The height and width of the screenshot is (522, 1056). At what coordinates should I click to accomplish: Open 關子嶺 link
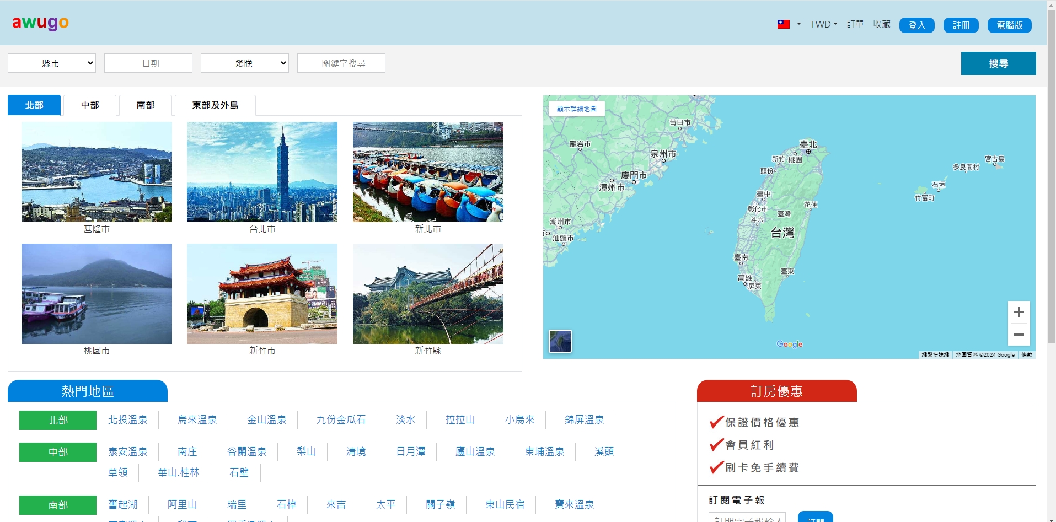click(x=441, y=505)
